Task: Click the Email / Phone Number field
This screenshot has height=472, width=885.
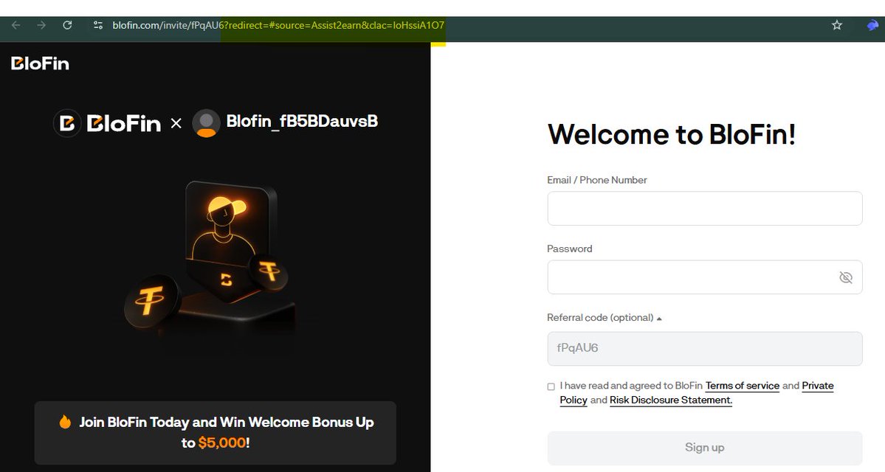Action: [x=704, y=208]
